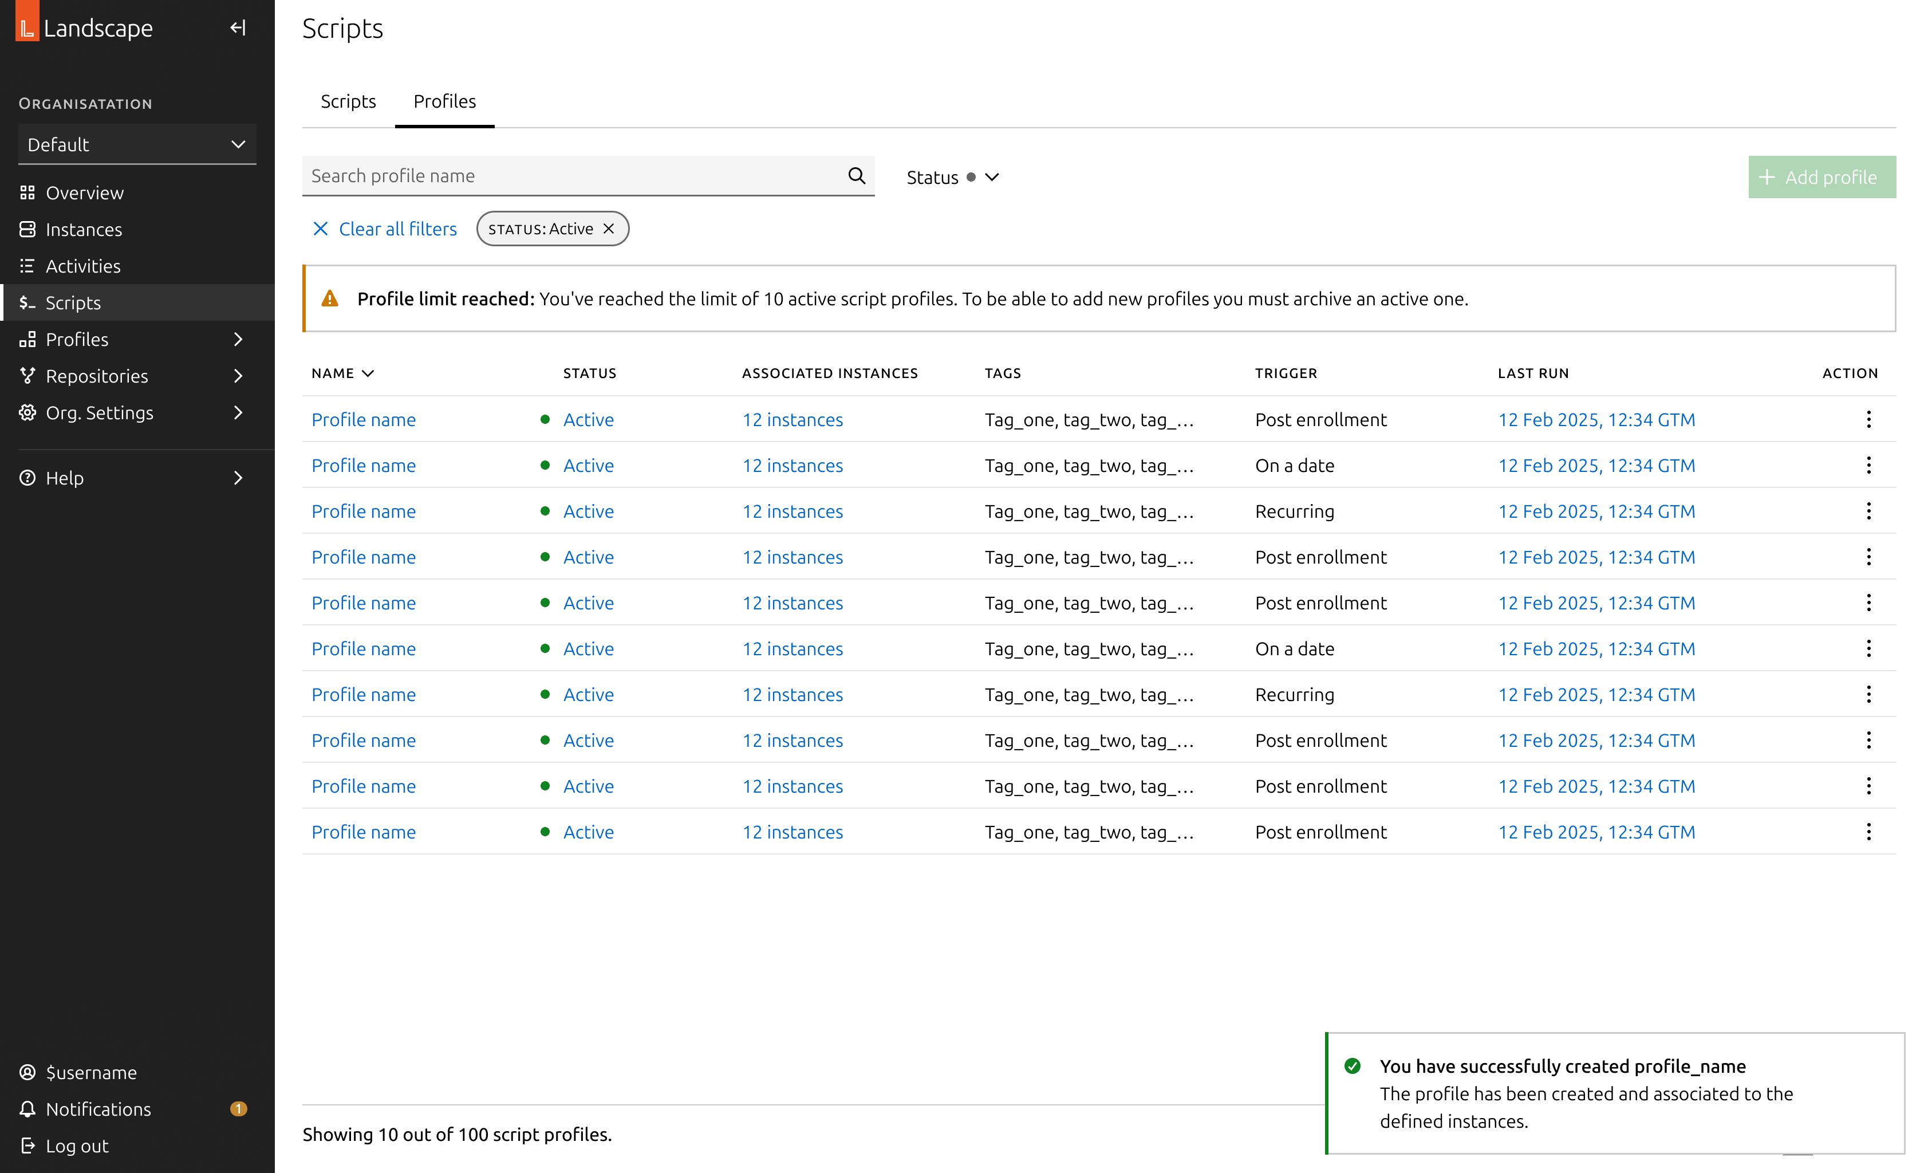Click the search magnifier icon
Viewport: 1924px width, 1173px height.
pos(857,176)
